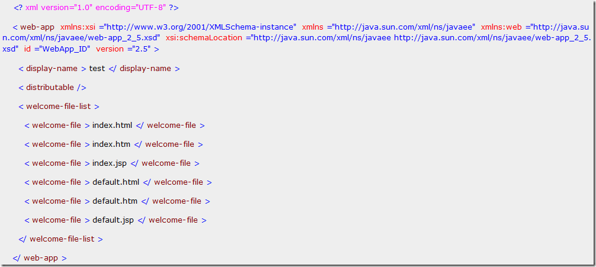Click the index.jsp welcome file value
Image resolution: width=596 pixels, height=267 pixels.
pyautogui.click(x=110, y=163)
